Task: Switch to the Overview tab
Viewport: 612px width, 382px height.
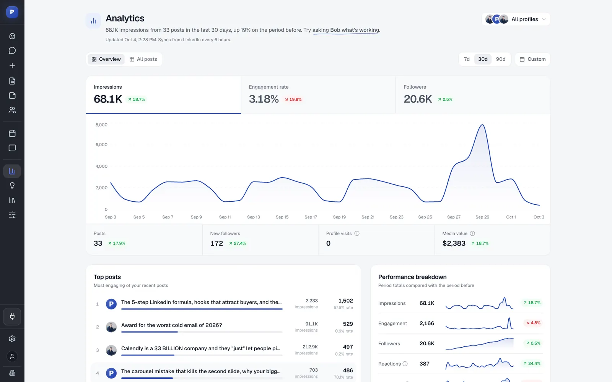Action: tap(106, 59)
